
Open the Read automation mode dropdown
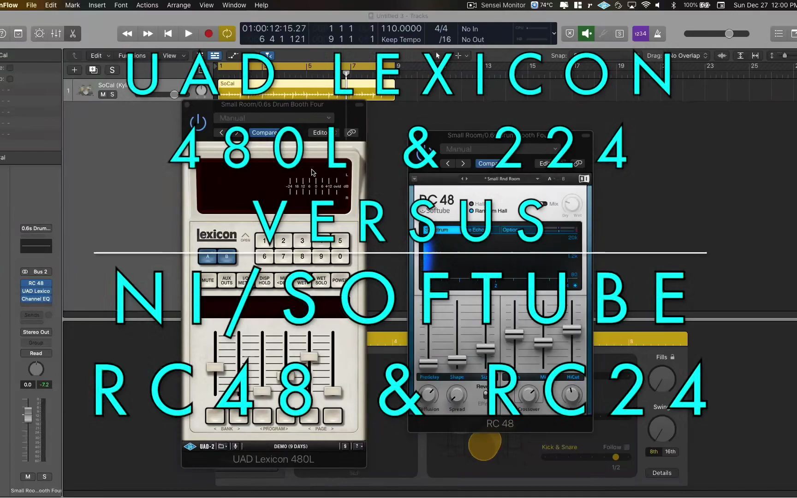(36, 353)
